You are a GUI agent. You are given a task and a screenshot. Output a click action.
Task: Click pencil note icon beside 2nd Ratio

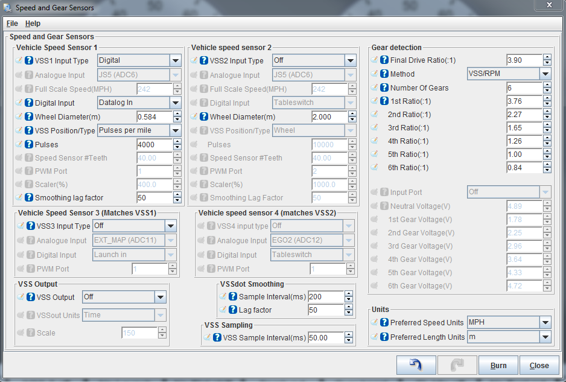click(x=375, y=115)
